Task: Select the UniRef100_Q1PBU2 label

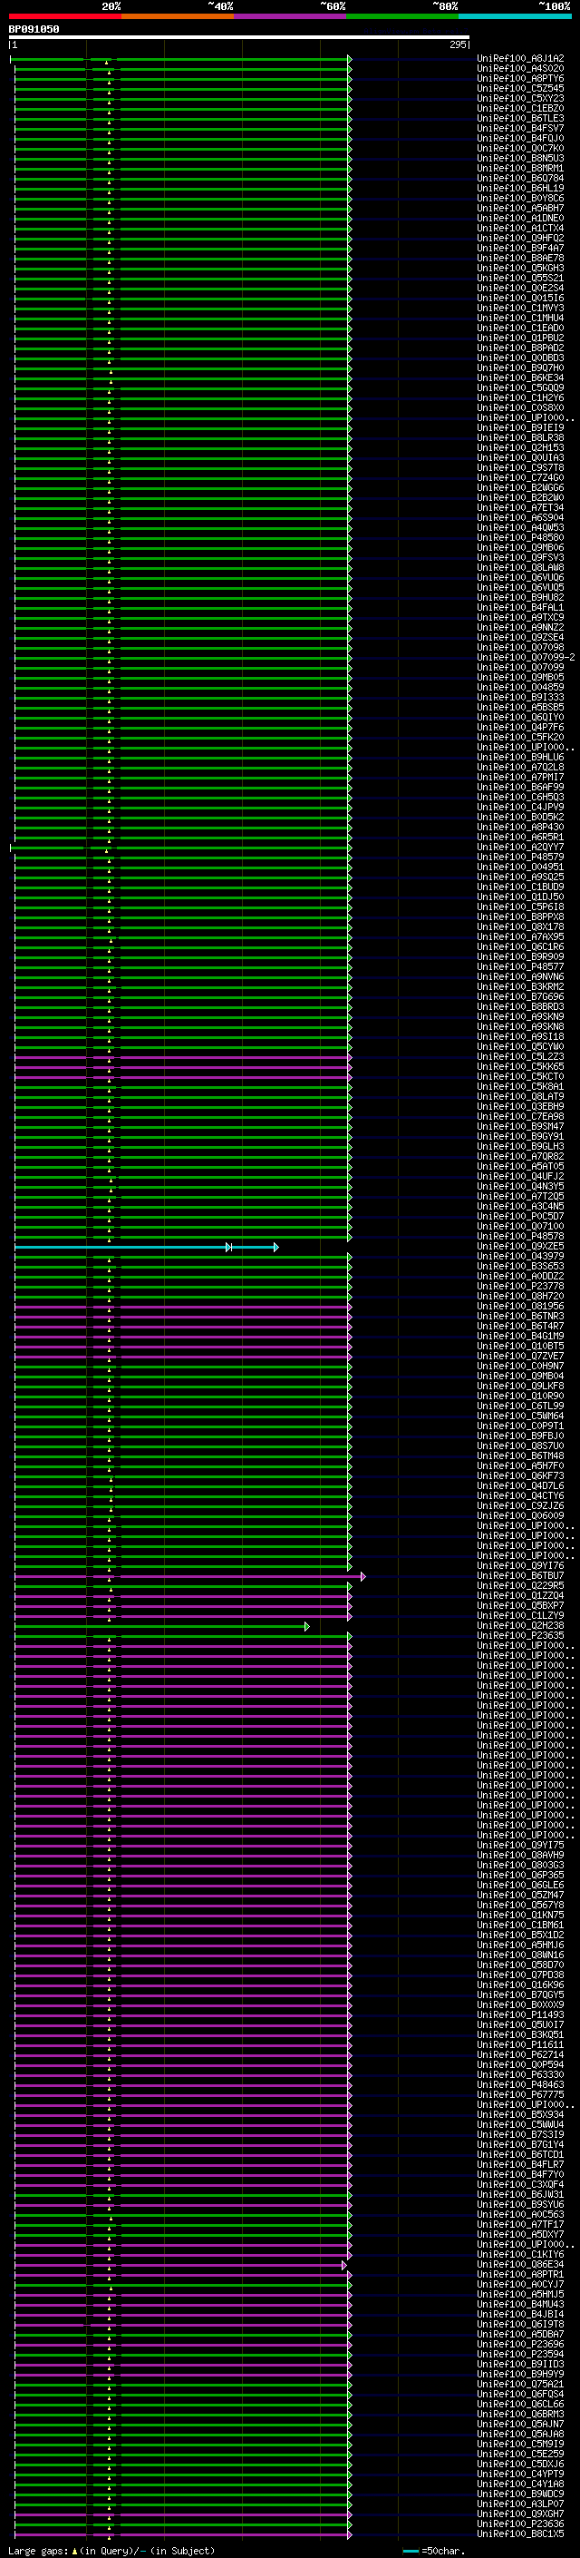Action: point(520,338)
